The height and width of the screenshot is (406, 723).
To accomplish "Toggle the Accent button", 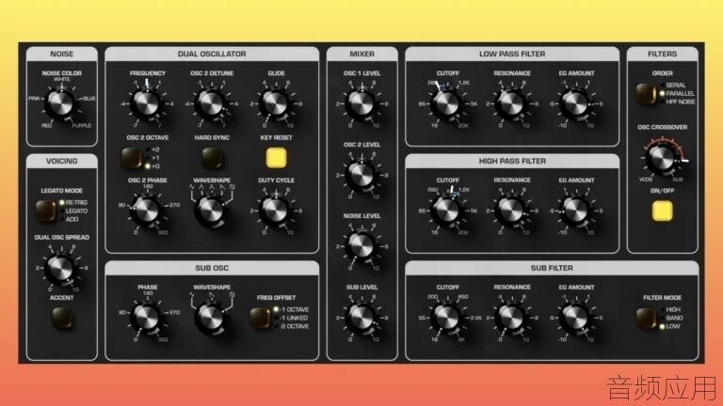I will coord(62,317).
